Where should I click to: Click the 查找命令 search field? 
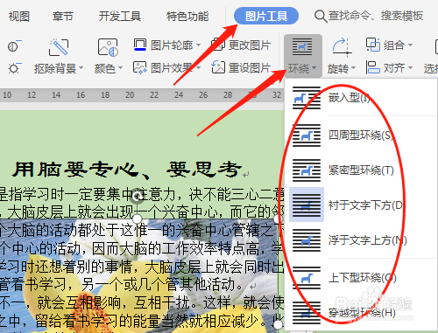[x=376, y=16]
